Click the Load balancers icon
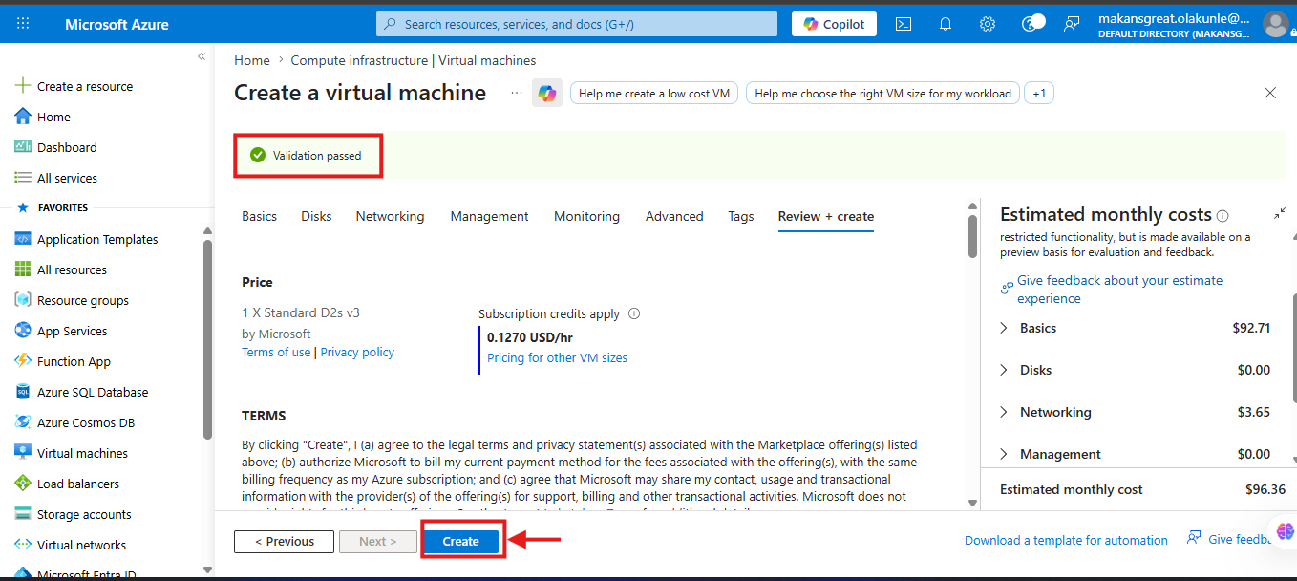 click(23, 484)
